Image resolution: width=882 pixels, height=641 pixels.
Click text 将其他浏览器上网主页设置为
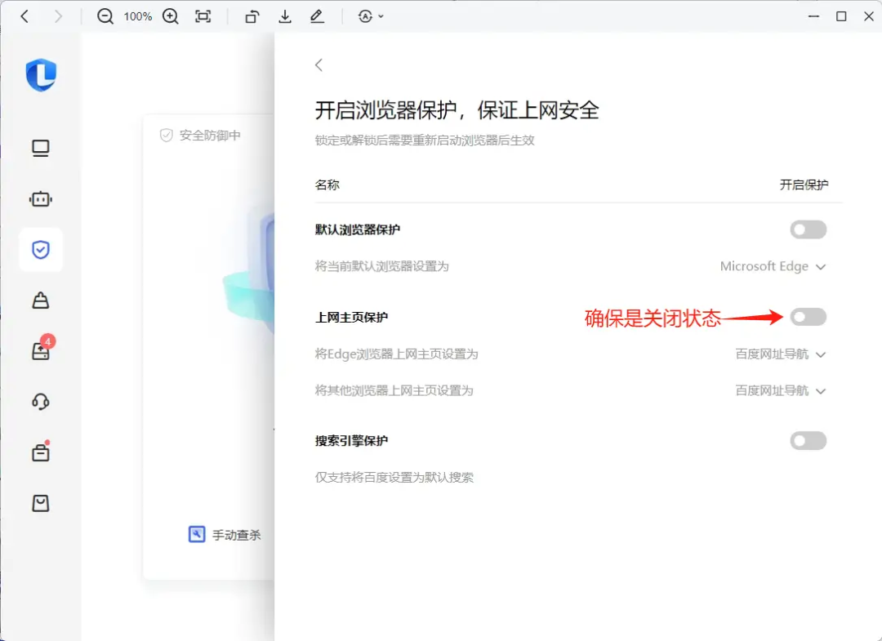click(394, 391)
